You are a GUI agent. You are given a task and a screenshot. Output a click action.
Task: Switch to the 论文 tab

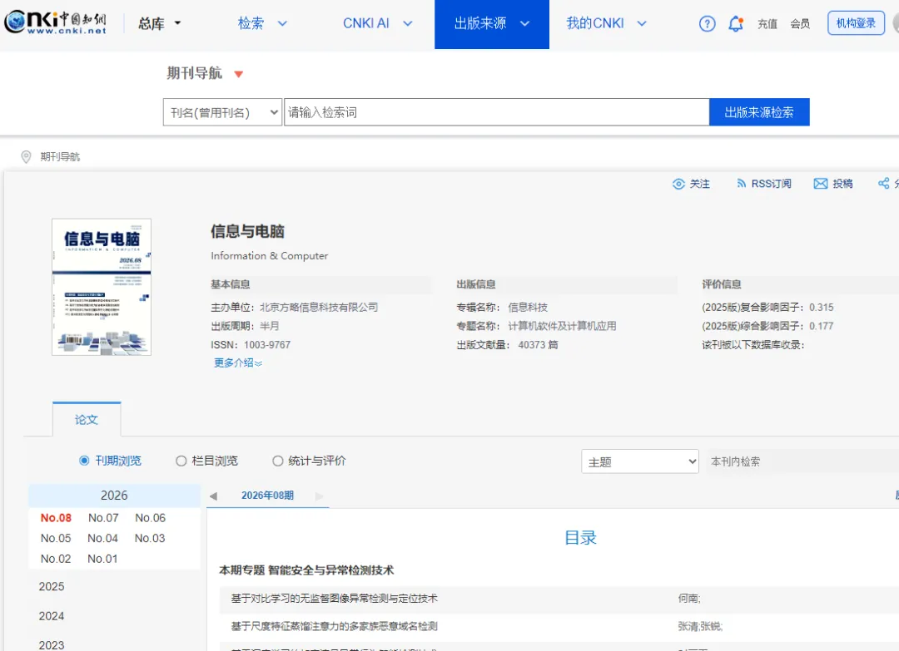tap(87, 420)
